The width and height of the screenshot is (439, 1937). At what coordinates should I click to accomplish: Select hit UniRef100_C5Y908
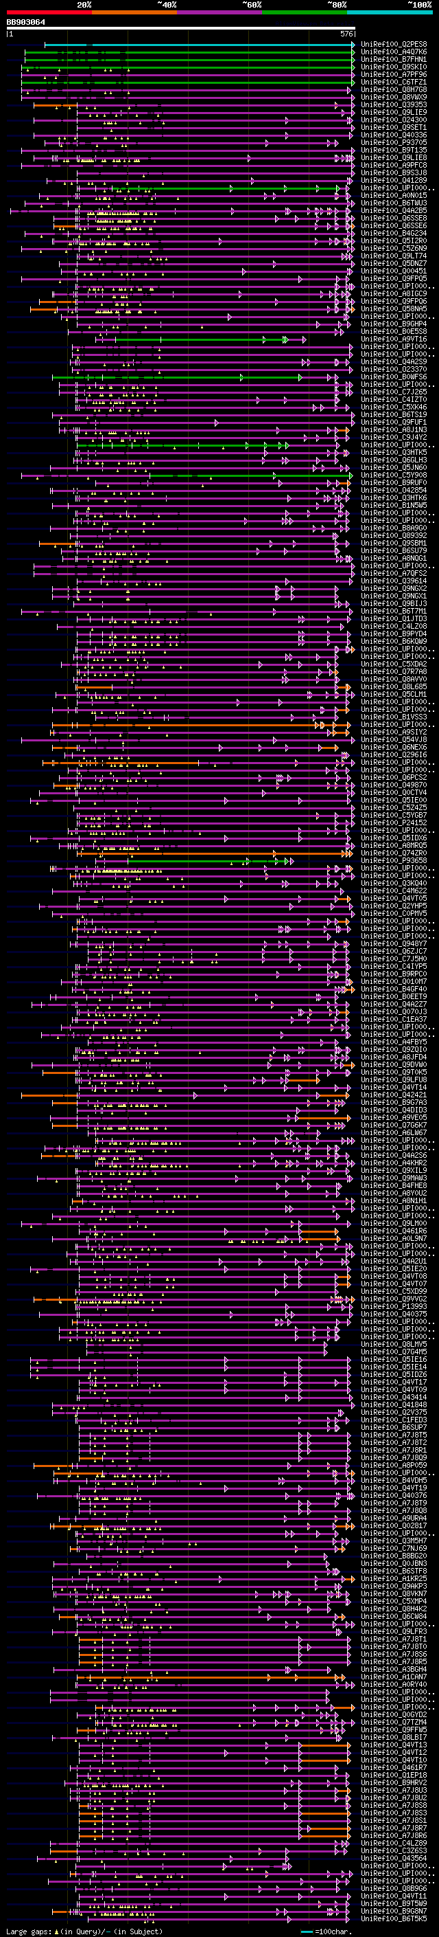(393, 475)
